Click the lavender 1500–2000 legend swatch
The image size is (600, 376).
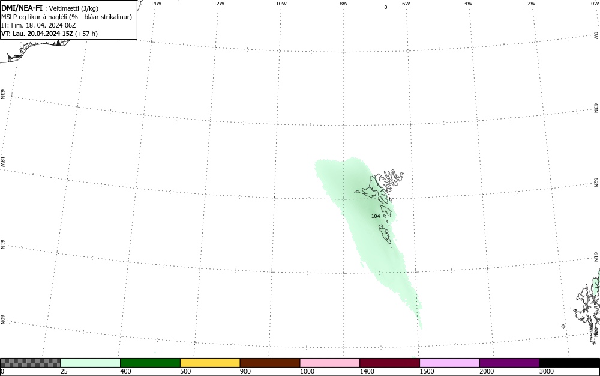point(449,363)
